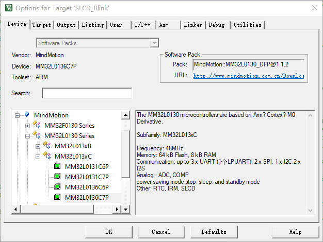Click the Defaults button

pyautogui.click(x=214, y=232)
